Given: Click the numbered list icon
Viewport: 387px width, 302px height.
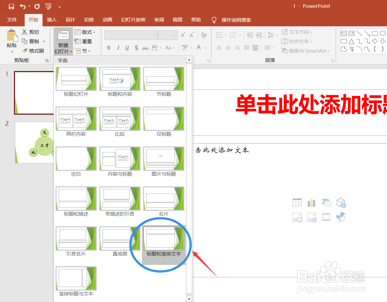Looking at the screenshot, I should coord(233,35).
